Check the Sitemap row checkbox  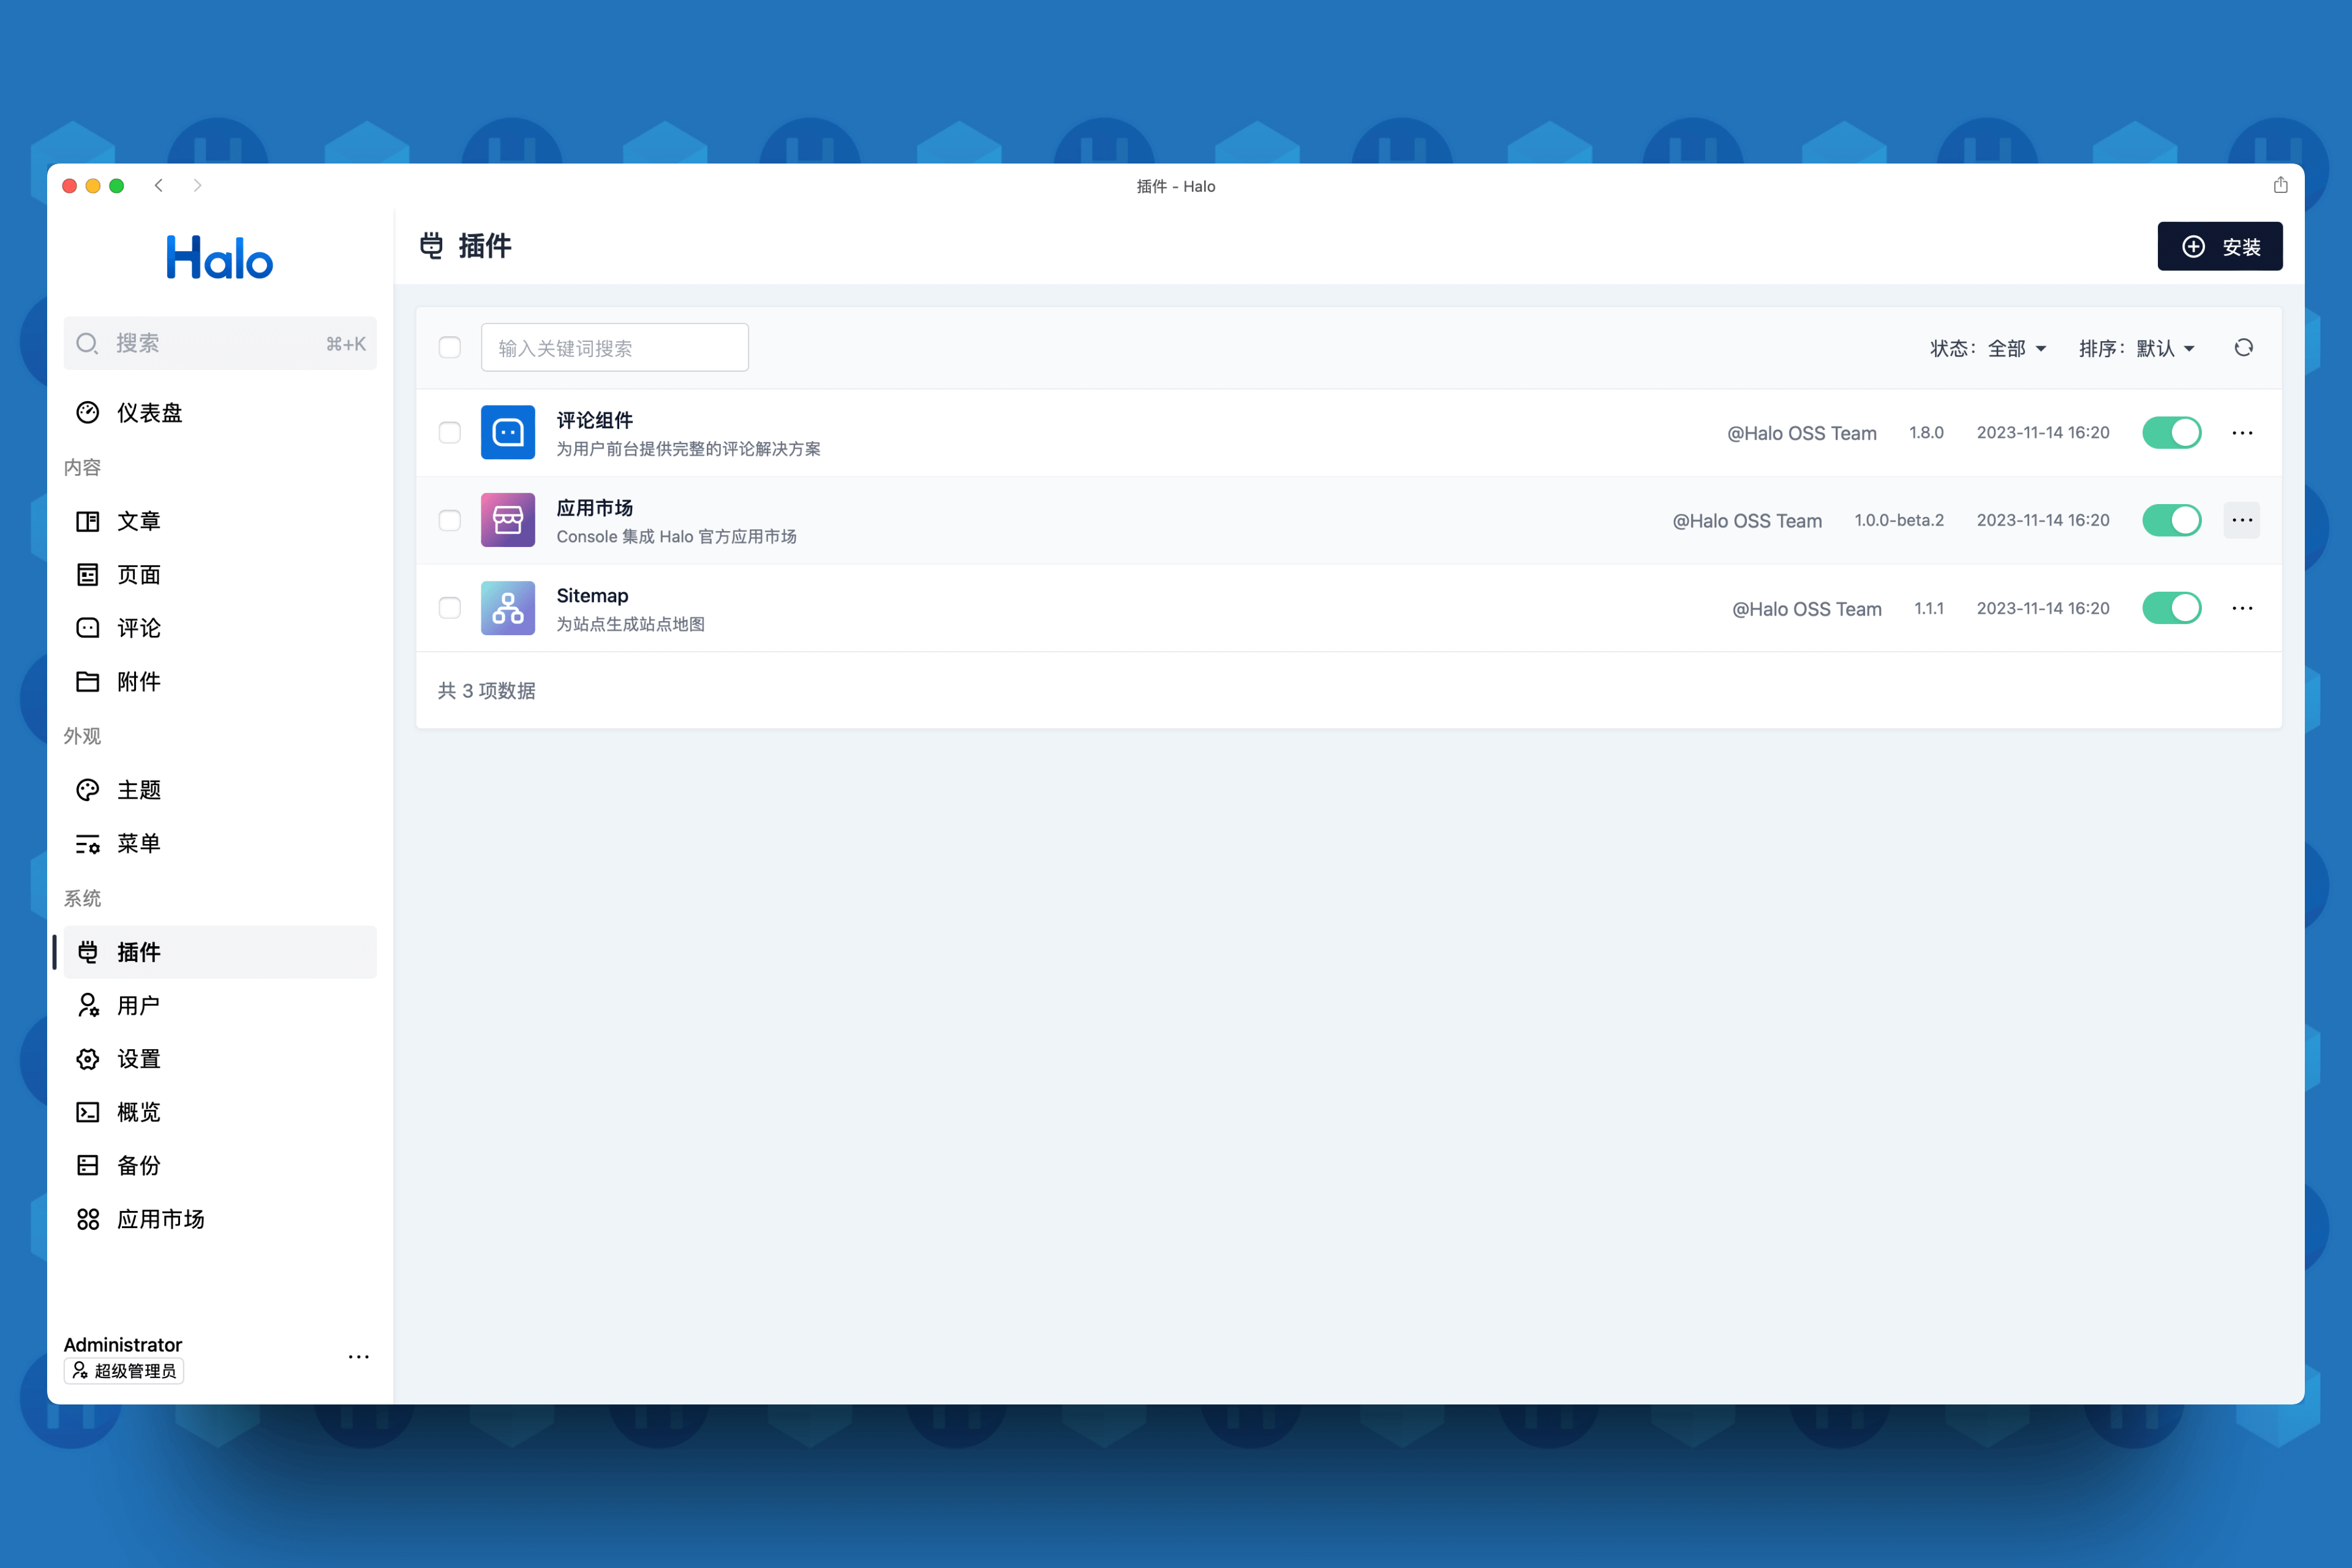point(450,608)
